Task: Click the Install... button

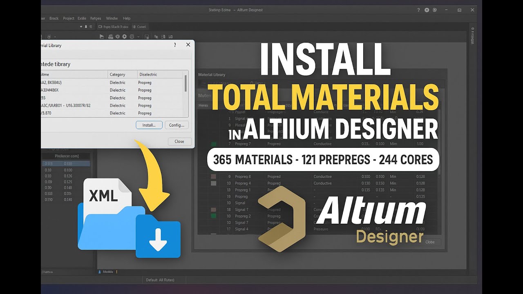Action: [x=149, y=125]
